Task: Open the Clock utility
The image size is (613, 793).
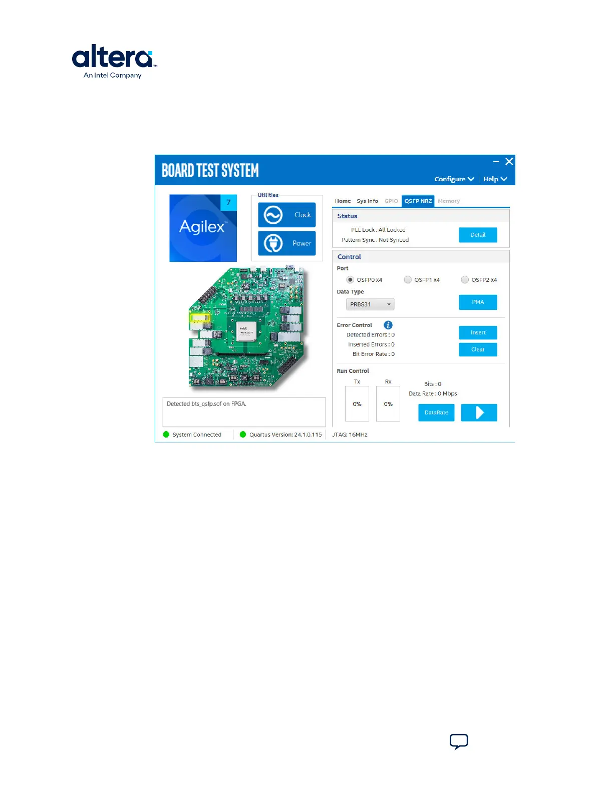Action: click(x=286, y=215)
